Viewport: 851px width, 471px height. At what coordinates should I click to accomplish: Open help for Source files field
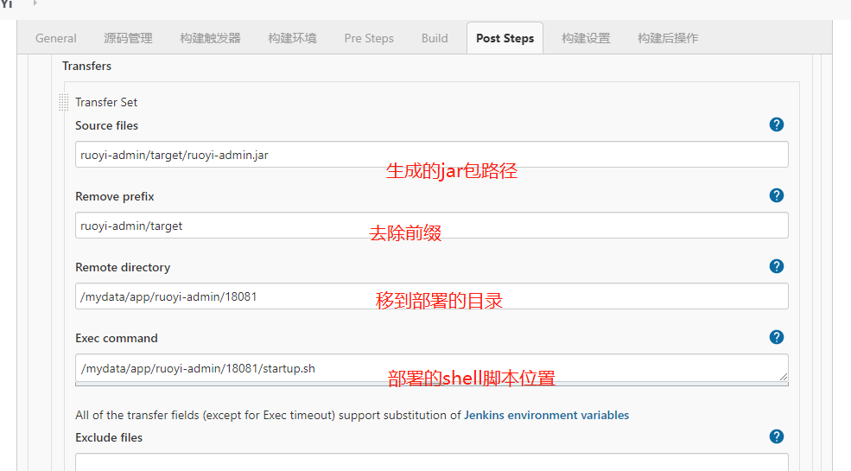[776, 124]
